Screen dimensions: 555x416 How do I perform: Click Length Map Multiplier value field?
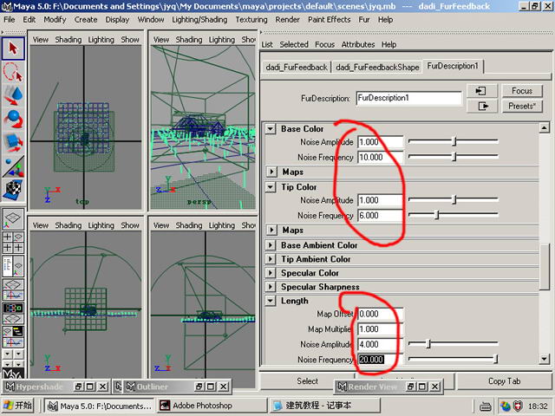(x=381, y=329)
